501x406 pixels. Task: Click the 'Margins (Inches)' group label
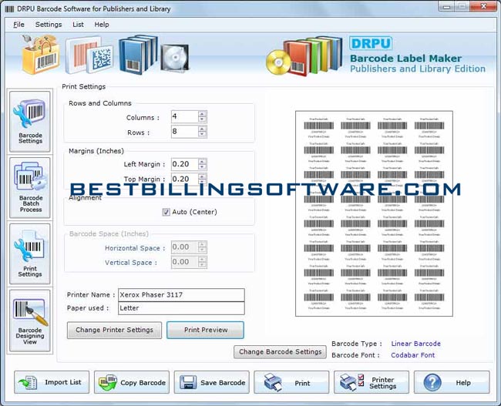point(96,151)
